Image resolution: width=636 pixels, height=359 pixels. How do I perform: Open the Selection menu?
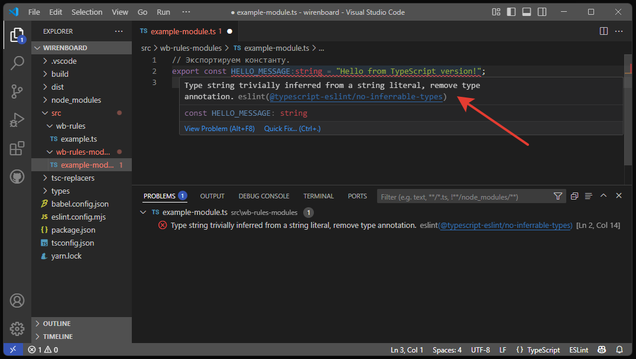pyautogui.click(x=87, y=12)
